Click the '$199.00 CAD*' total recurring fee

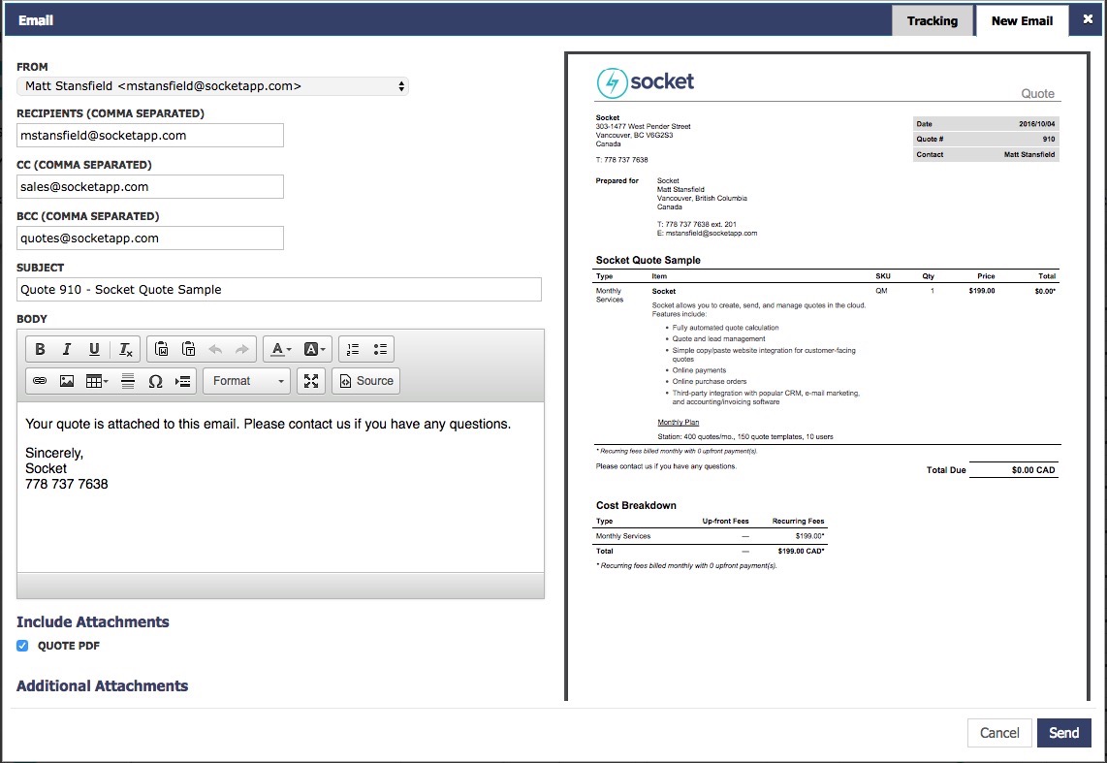point(802,552)
